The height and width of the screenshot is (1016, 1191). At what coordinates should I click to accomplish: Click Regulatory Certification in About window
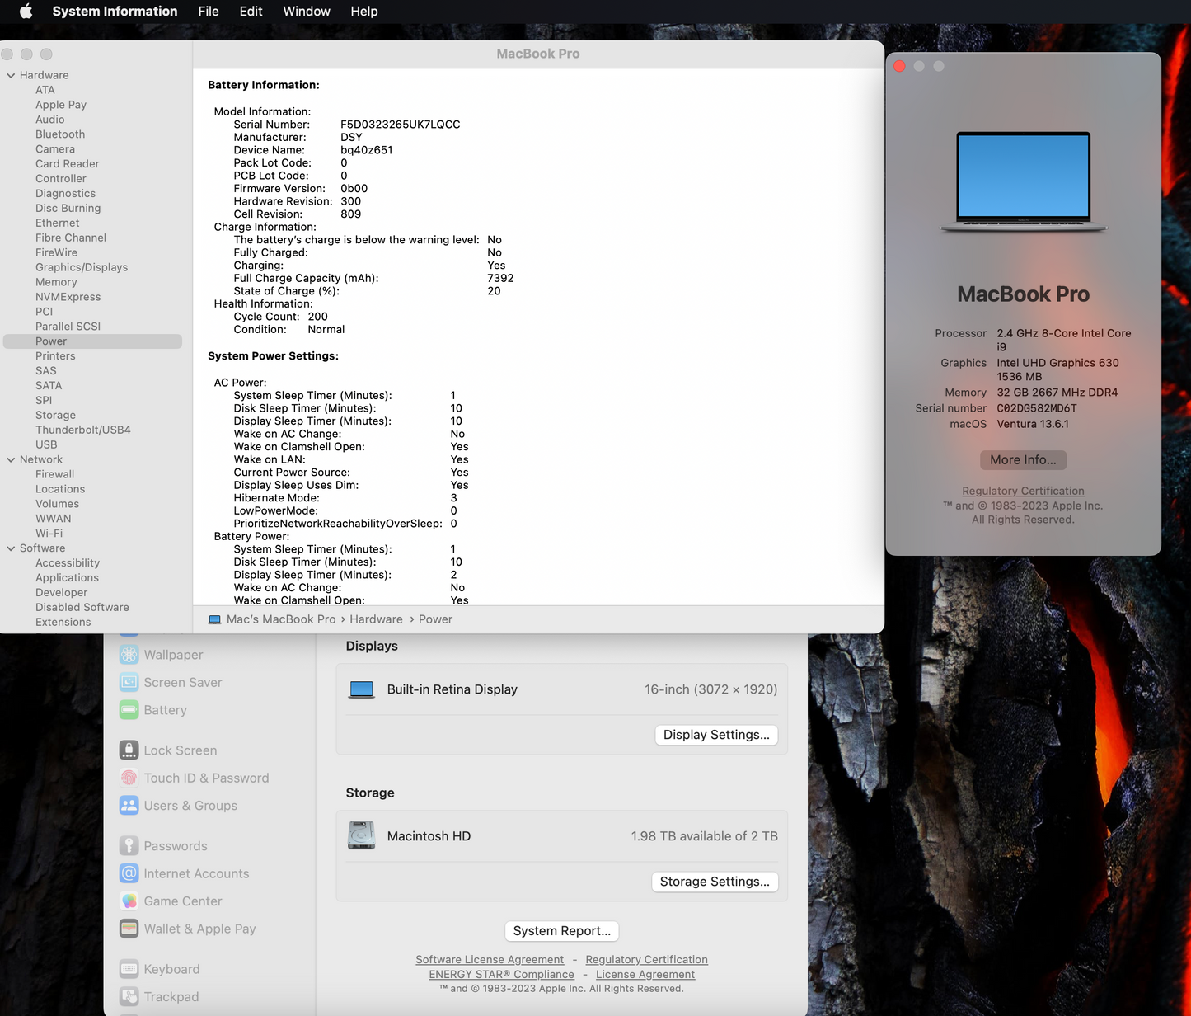coord(1023,490)
